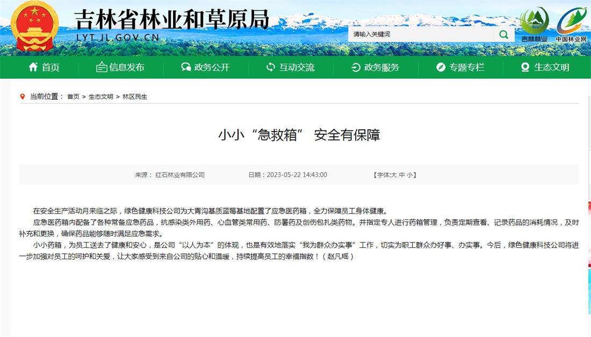Open the 吉林林业 logo link
Screen dimensions: 591x337
534,24
